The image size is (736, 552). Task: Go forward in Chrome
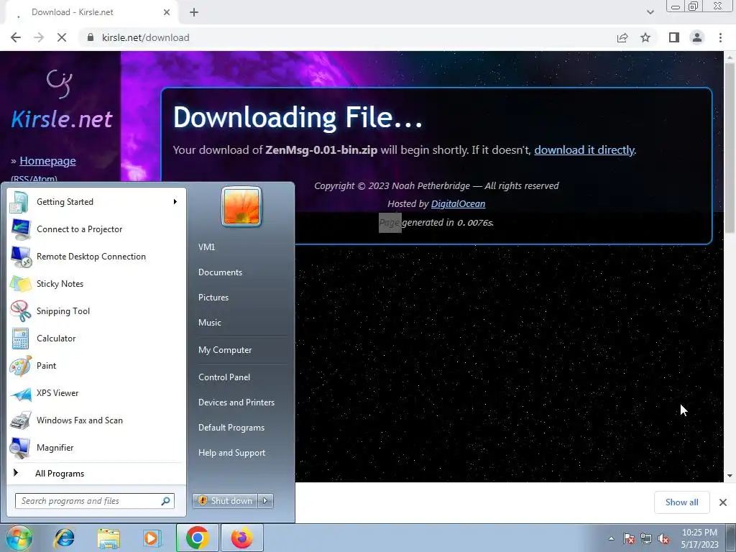click(39, 37)
